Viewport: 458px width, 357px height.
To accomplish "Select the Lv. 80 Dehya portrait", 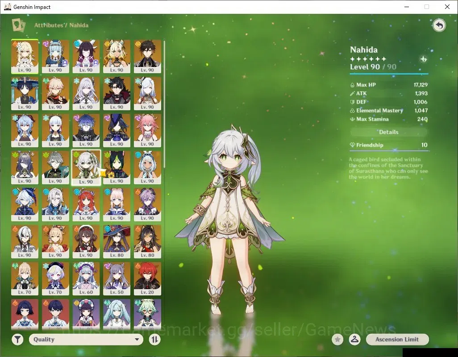I will pyautogui.click(x=147, y=242).
